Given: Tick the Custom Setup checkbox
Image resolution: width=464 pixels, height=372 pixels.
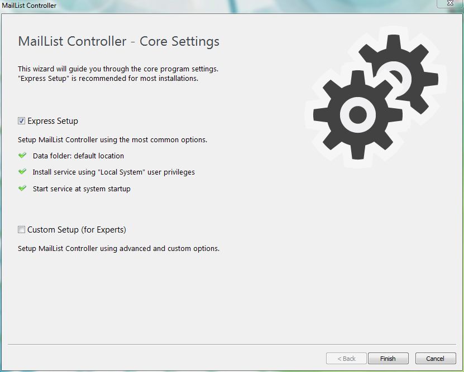Looking at the screenshot, I should 22,230.
